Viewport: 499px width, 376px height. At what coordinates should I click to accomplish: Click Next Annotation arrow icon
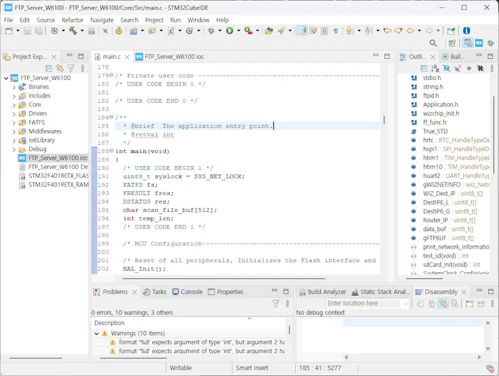click(x=349, y=30)
